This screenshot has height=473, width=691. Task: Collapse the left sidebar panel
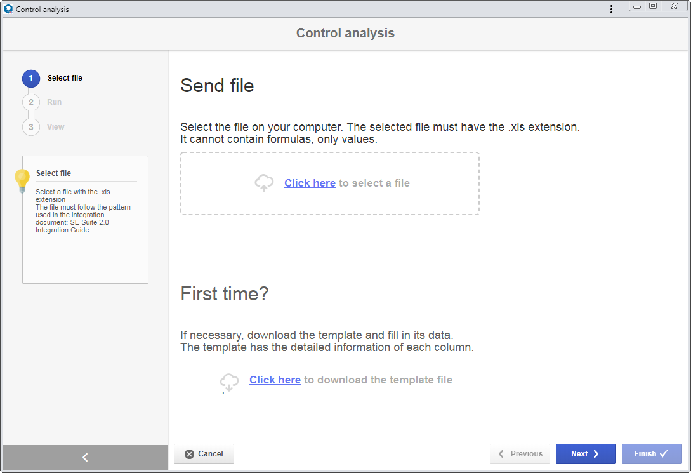click(x=85, y=458)
